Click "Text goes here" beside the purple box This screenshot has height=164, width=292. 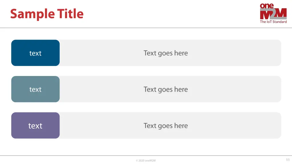[x=166, y=126]
